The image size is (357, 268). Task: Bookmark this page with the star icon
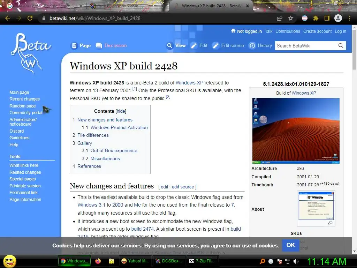(291, 18)
